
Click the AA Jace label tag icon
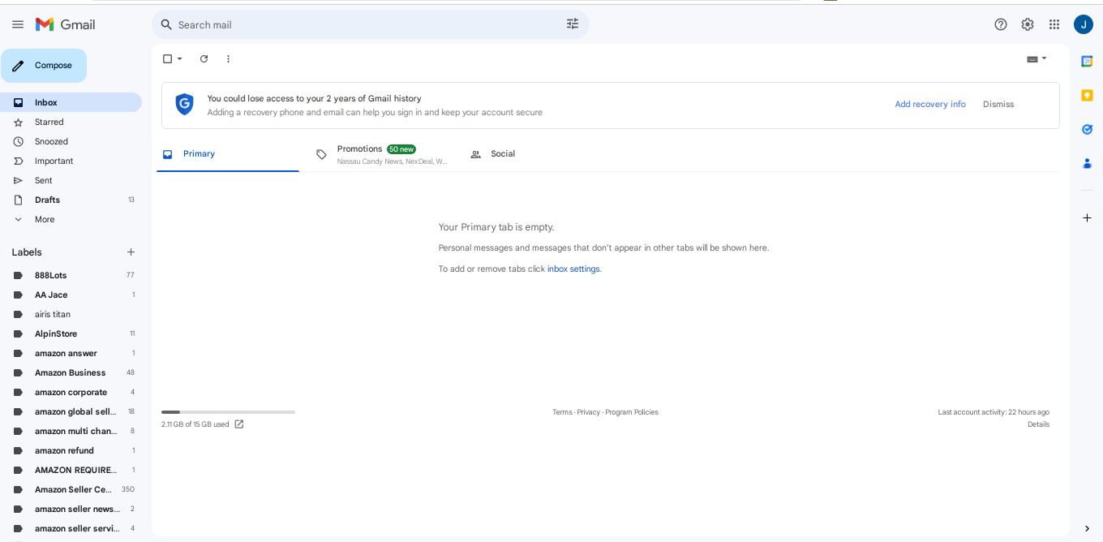pos(18,295)
